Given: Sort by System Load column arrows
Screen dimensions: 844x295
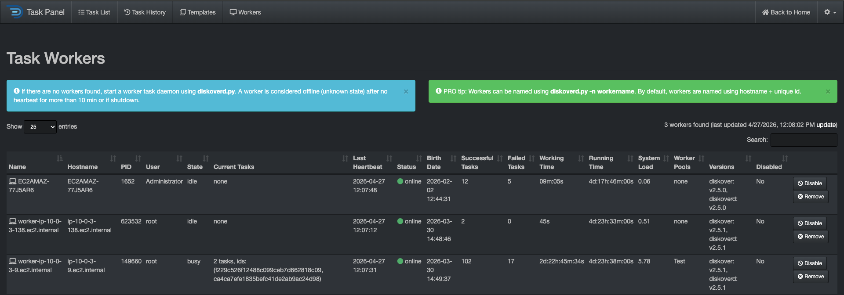Looking at the screenshot, I should click(666, 158).
